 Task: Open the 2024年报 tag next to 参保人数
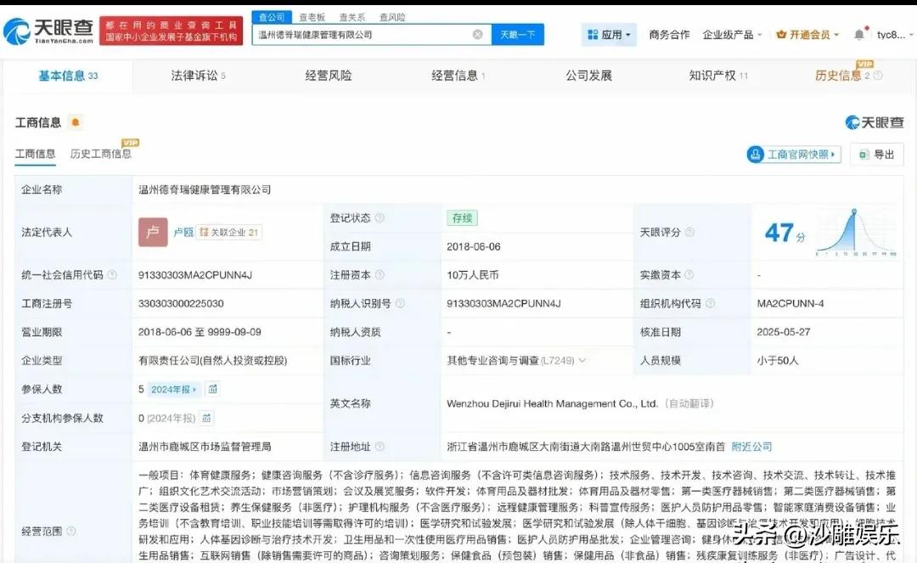coord(173,390)
